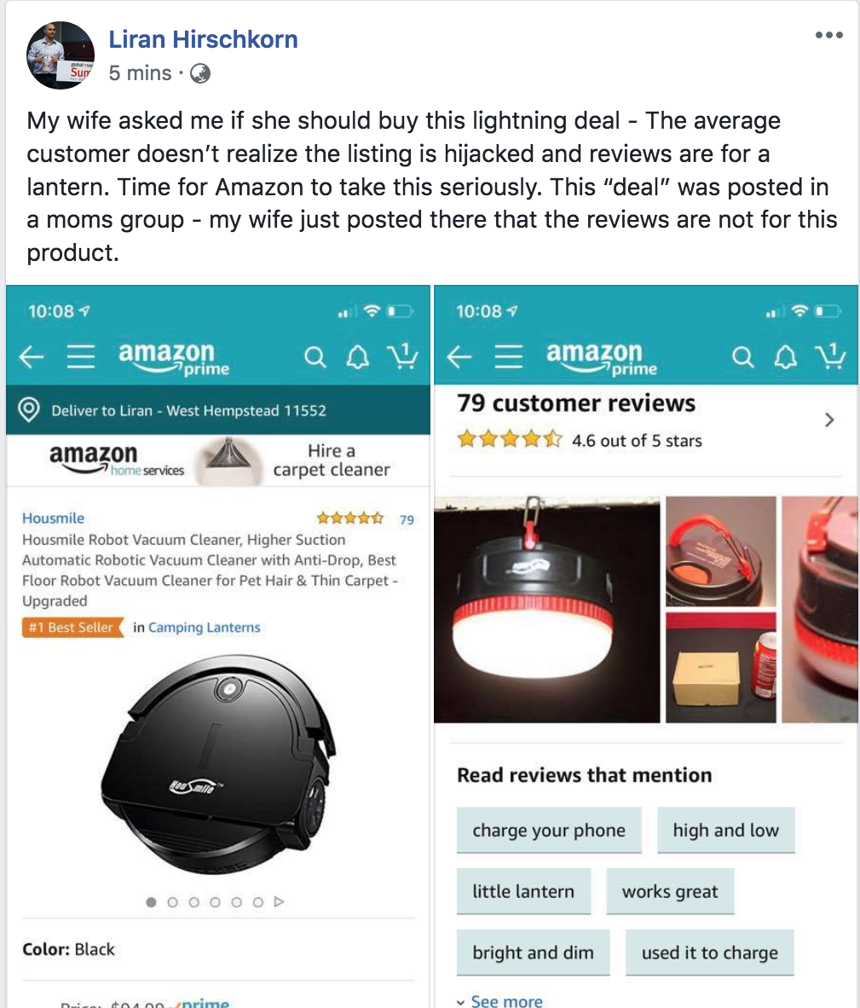The width and height of the screenshot is (860, 1008).
Task: Select the second image carousel dot
Action: 172,902
